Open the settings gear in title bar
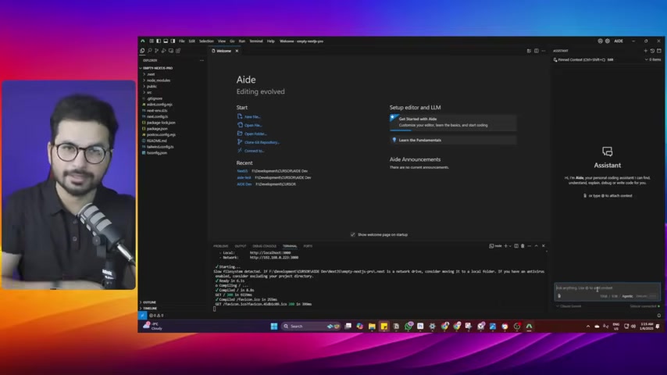Viewport: 667px width, 375px height. pos(608,41)
